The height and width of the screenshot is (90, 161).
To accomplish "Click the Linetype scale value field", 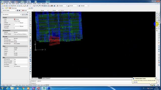I will click(x=21, y=24).
